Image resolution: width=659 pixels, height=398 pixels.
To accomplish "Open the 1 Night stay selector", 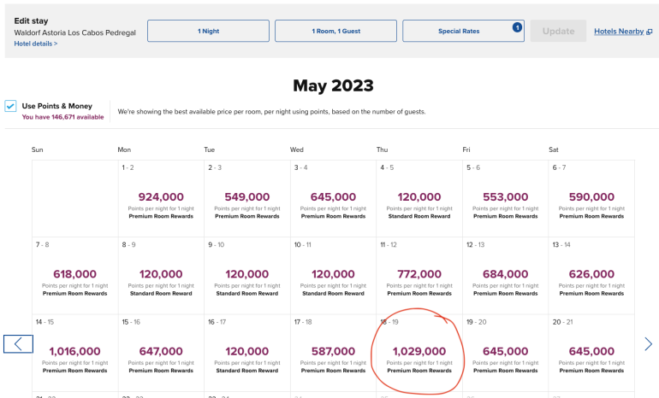I will click(x=208, y=31).
